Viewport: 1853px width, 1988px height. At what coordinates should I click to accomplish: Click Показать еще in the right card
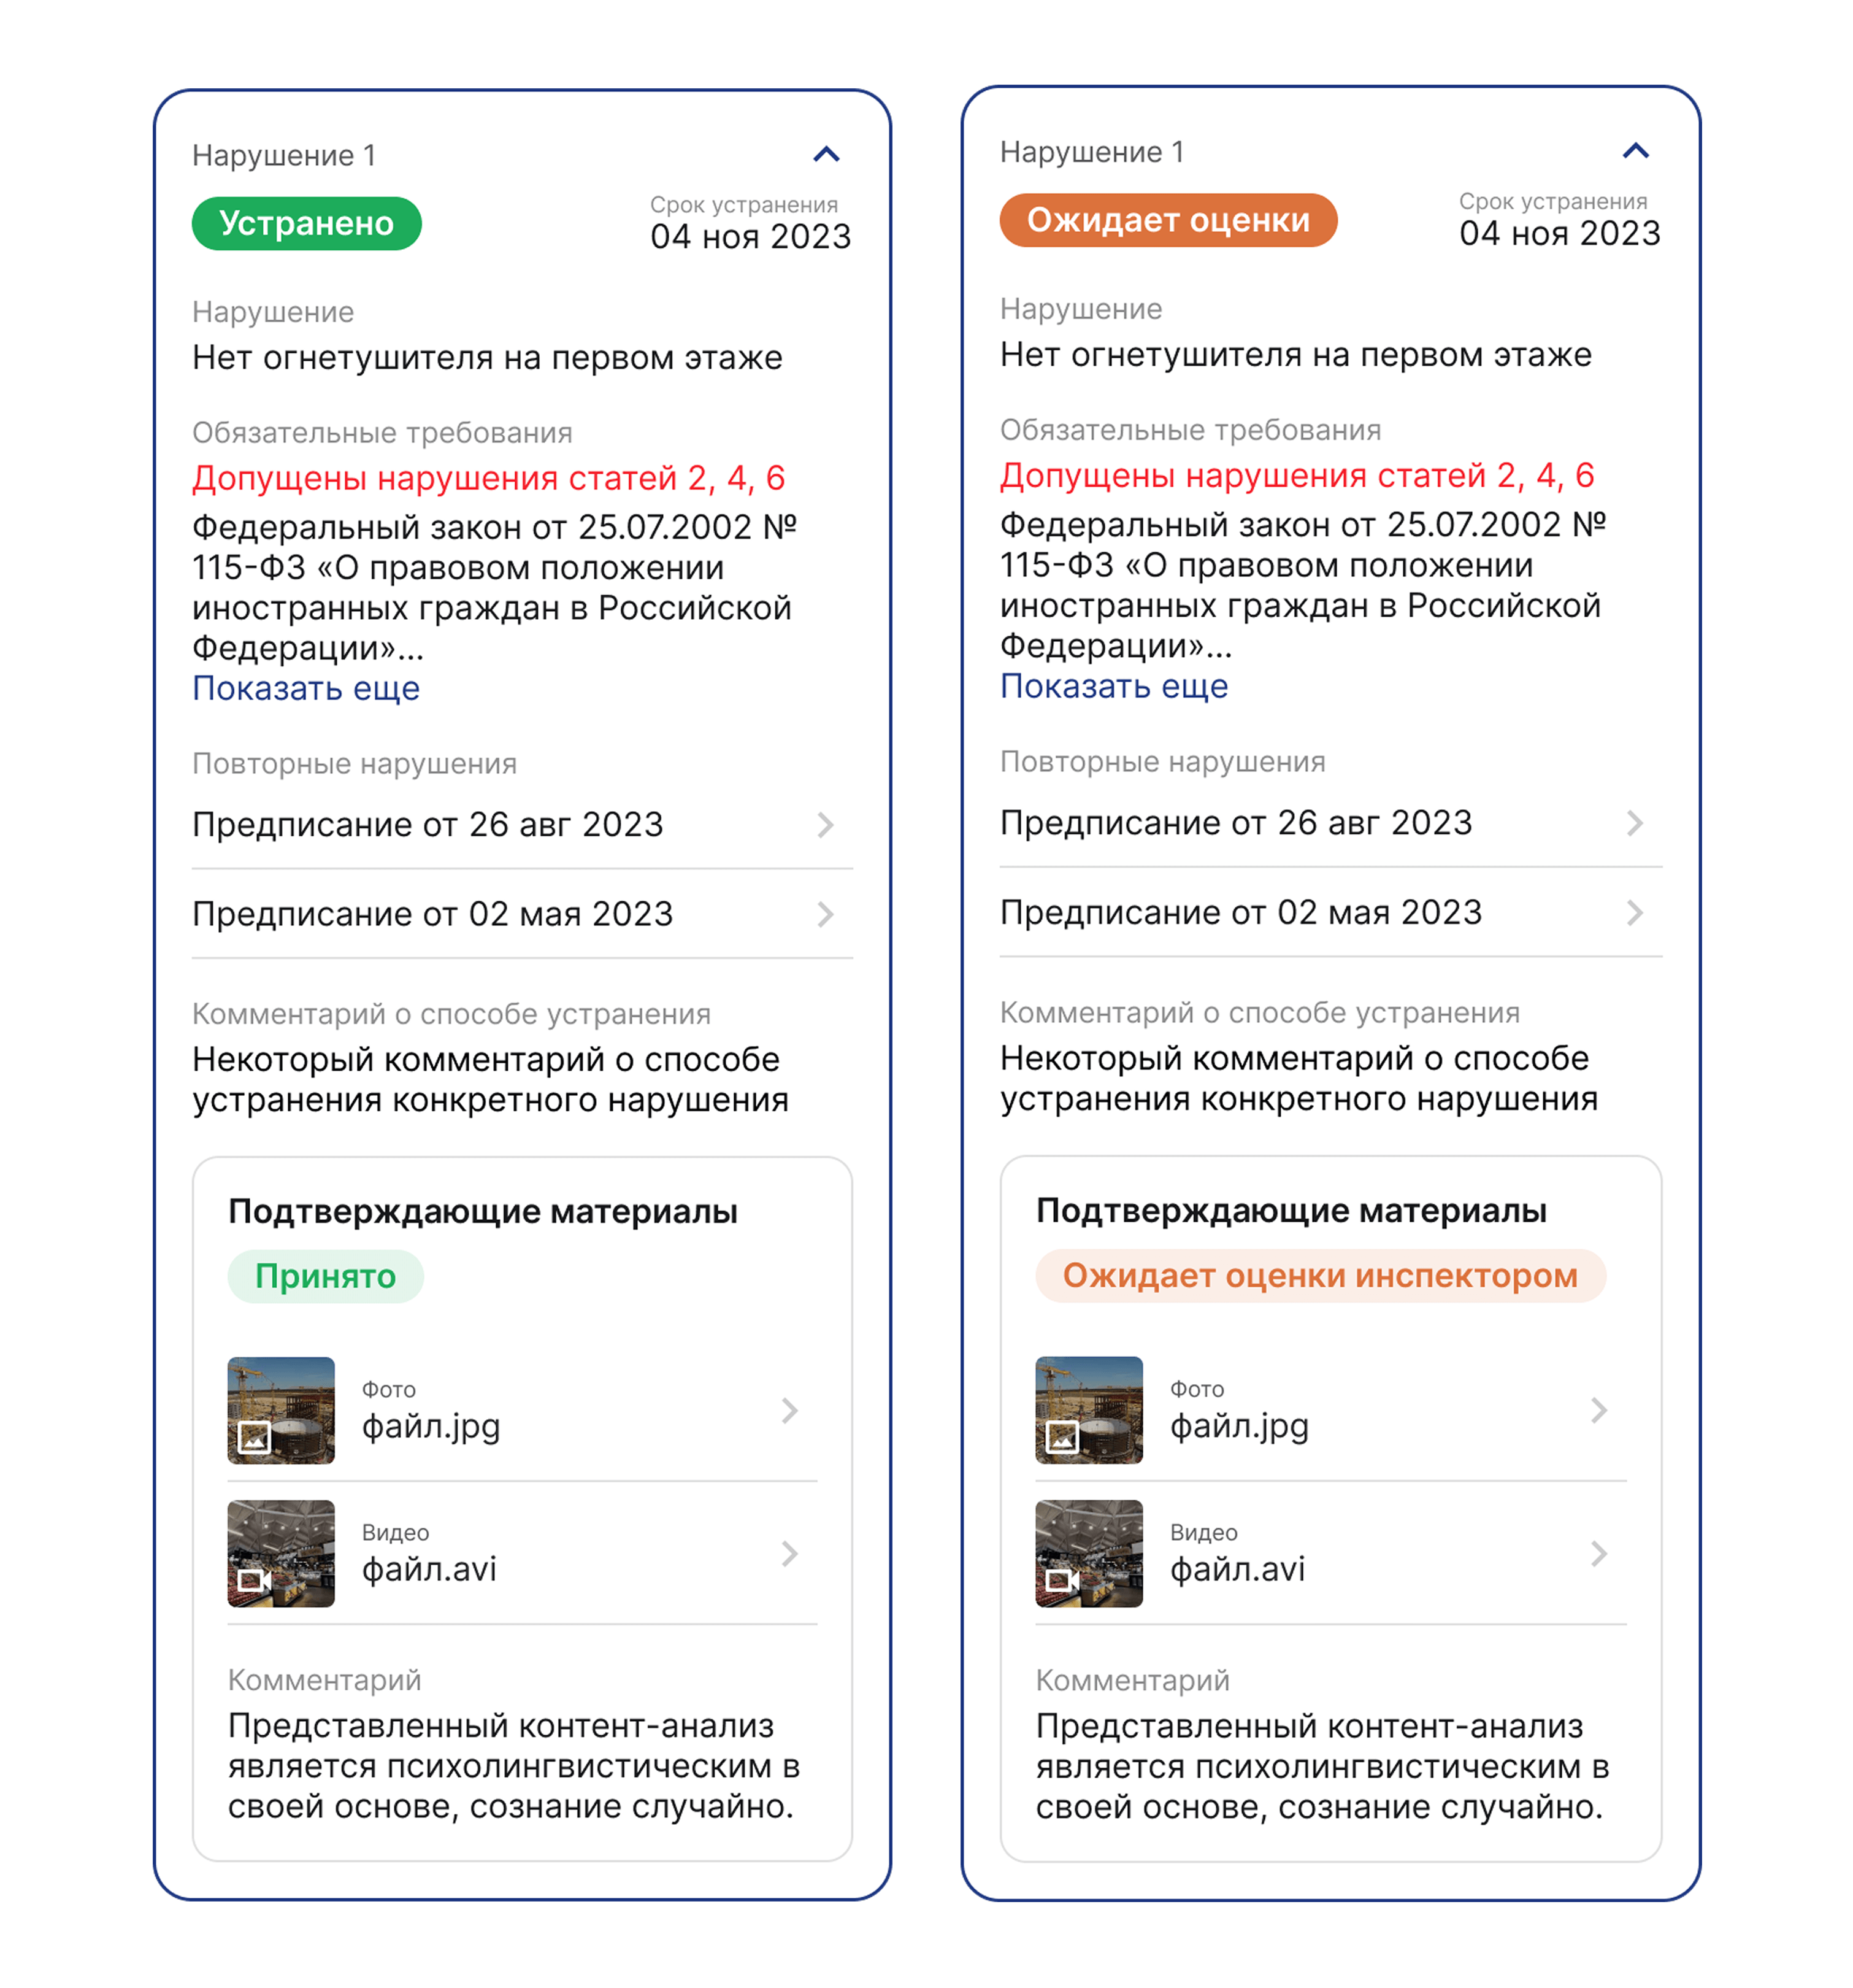(x=1113, y=686)
